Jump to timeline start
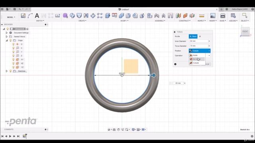255x143 pixels. (x=2, y=136)
